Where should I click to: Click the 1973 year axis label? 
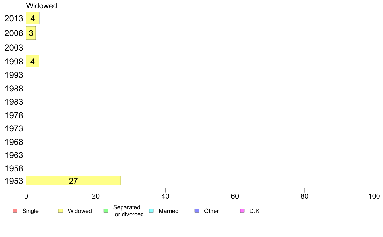click(x=14, y=129)
